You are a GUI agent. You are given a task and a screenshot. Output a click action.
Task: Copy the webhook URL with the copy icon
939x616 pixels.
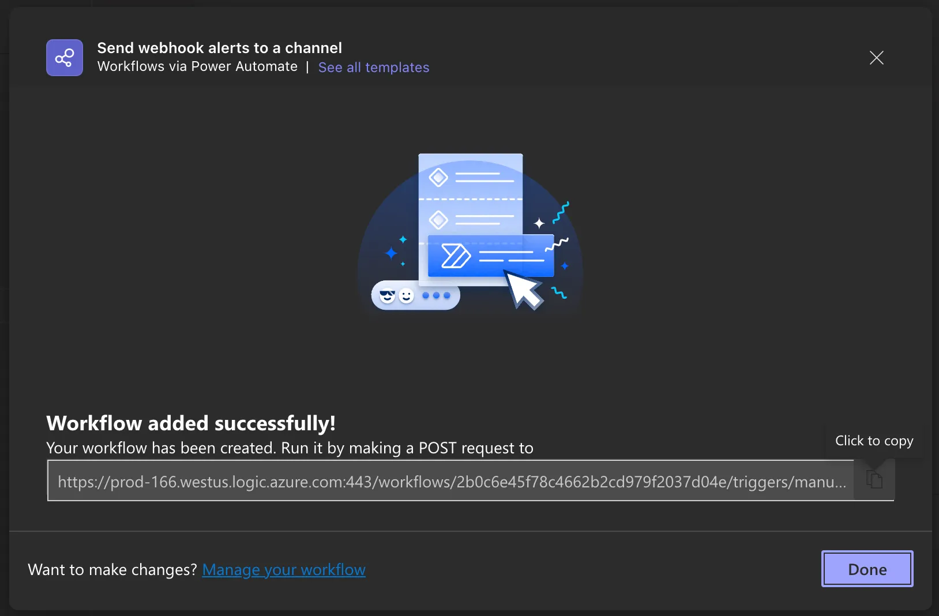pyautogui.click(x=874, y=479)
